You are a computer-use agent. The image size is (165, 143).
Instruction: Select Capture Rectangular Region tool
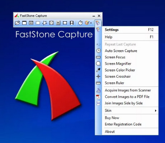coord(38,23)
